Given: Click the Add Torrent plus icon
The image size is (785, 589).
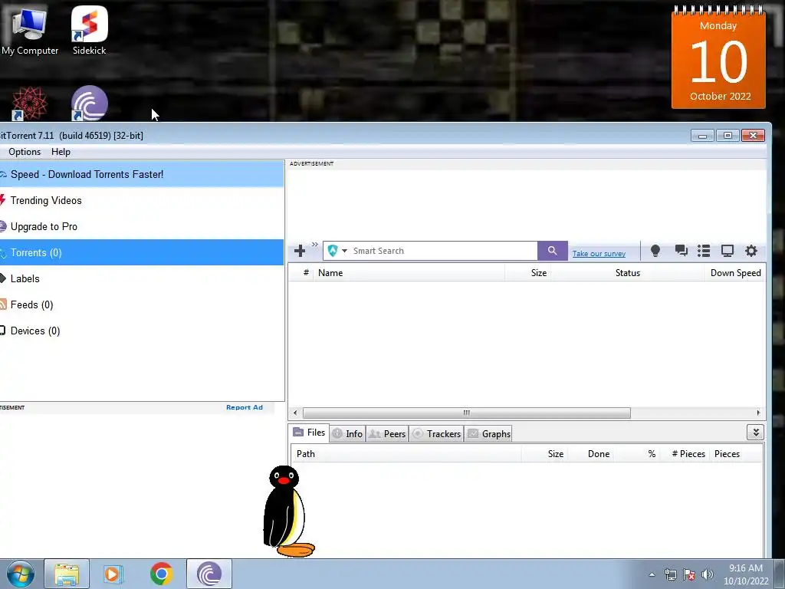Looking at the screenshot, I should (x=300, y=251).
